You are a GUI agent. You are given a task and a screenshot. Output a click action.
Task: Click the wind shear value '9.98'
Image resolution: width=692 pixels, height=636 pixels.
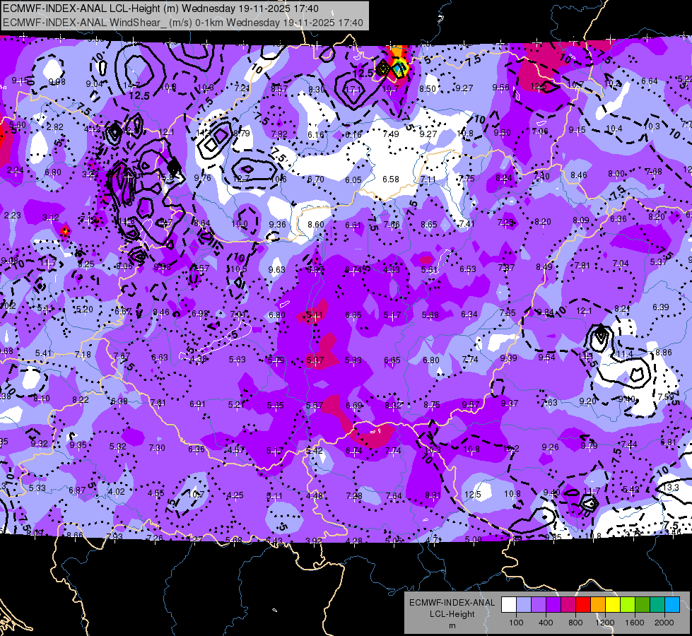(57, 82)
